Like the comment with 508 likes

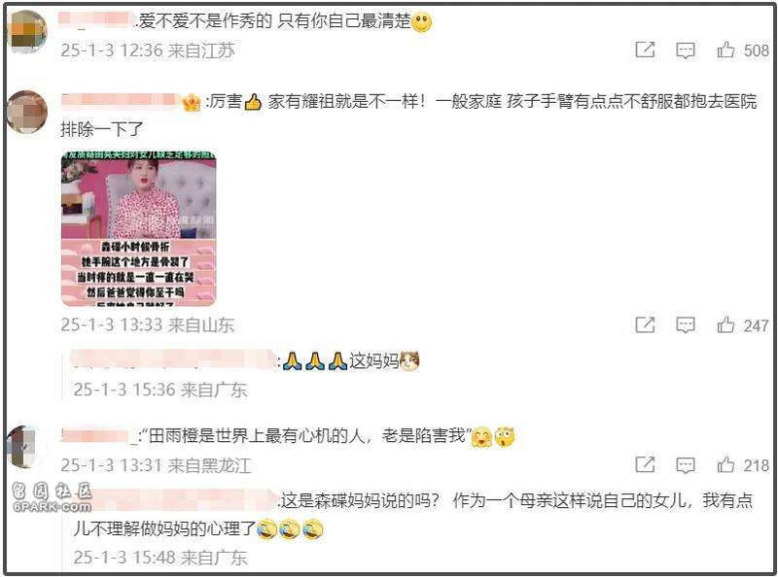pos(725,50)
